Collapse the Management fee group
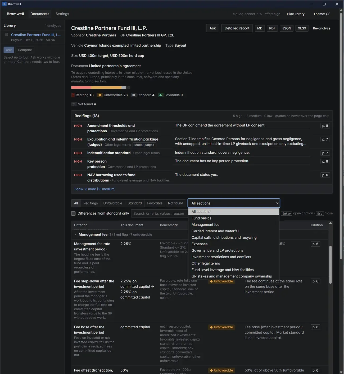The width and height of the screenshot is (344, 374). pyautogui.click(x=75, y=234)
